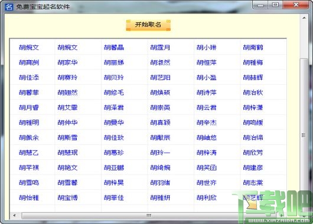The width and height of the screenshot is (313, 224).
Task: Select the name 胡南鹤
Action: [x=253, y=47]
